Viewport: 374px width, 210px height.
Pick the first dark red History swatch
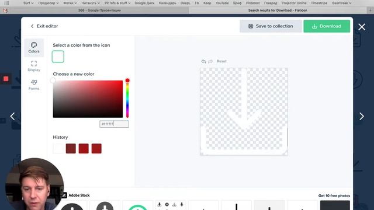coord(71,149)
